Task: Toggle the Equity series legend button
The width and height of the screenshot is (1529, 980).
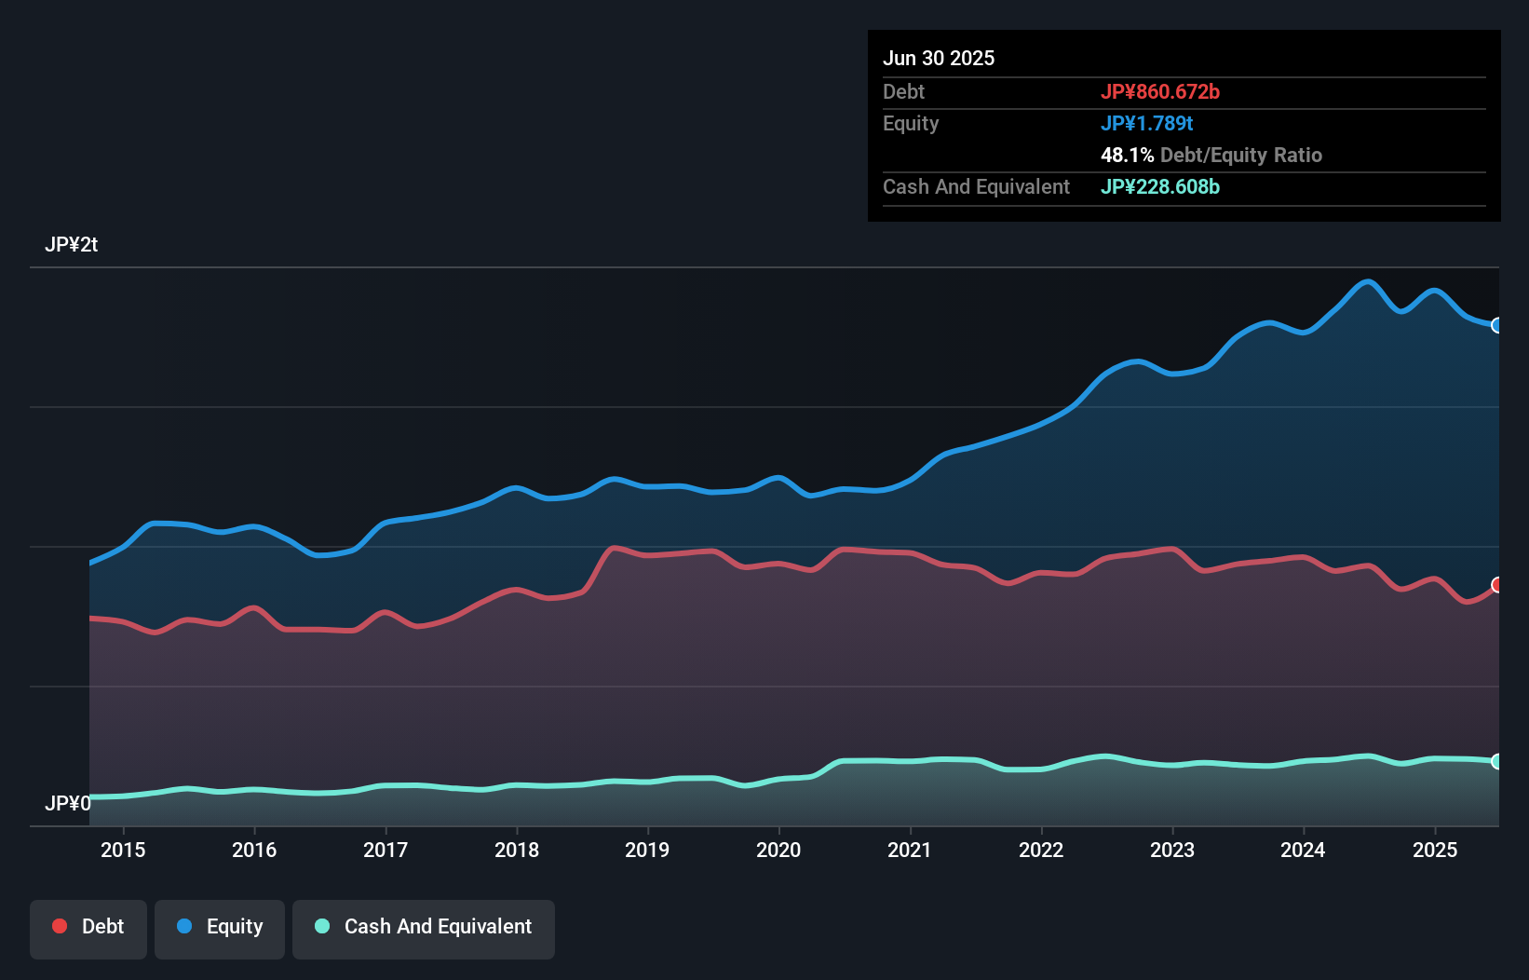Action: click(x=220, y=928)
